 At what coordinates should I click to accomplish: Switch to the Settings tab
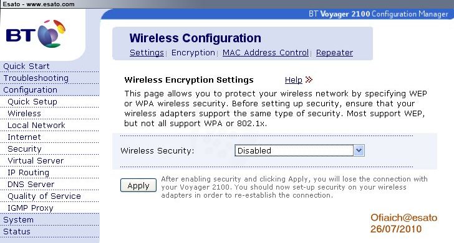[147, 53]
